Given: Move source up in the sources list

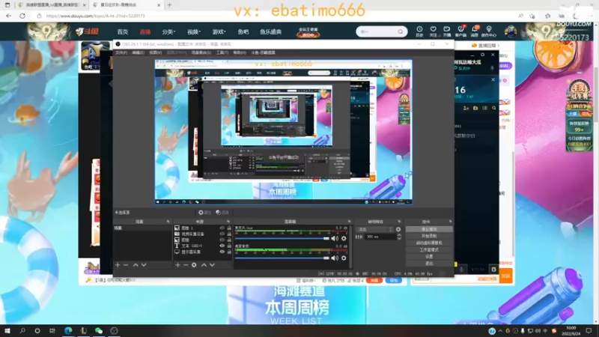Looking at the screenshot, I should [204, 265].
